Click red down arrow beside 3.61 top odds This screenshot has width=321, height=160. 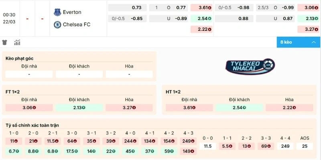point(209,8)
